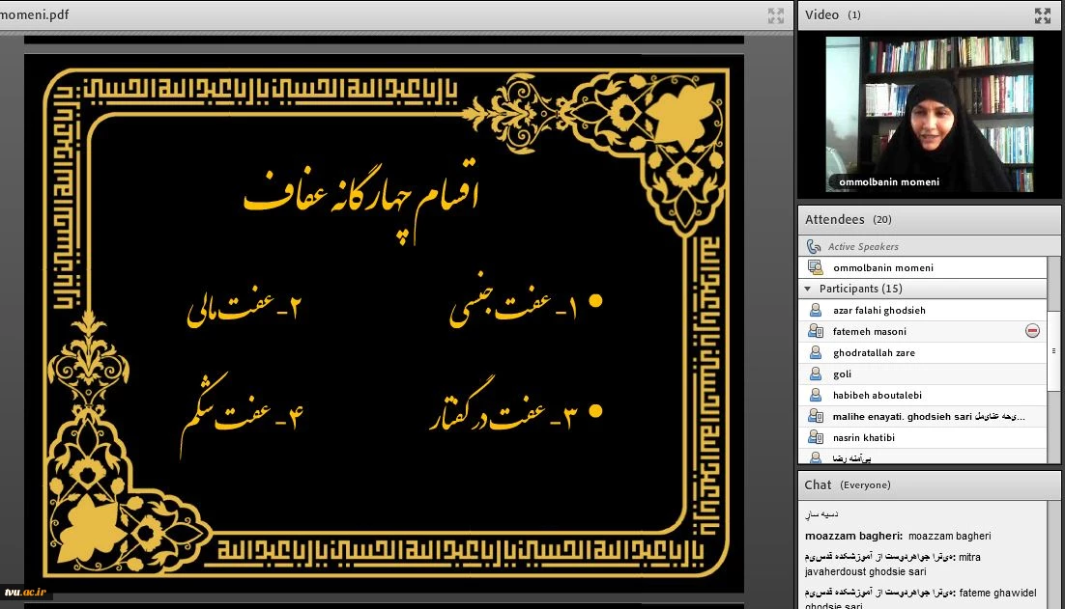Click the Active Speakers phone icon
The height and width of the screenshot is (609, 1065).
tap(814, 247)
